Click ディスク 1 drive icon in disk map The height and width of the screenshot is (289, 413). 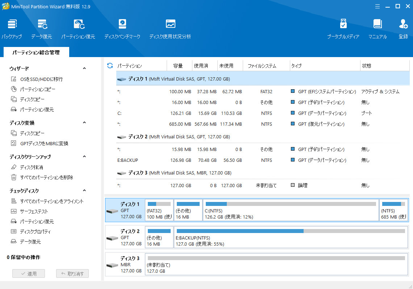pyautogui.click(x=112, y=211)
